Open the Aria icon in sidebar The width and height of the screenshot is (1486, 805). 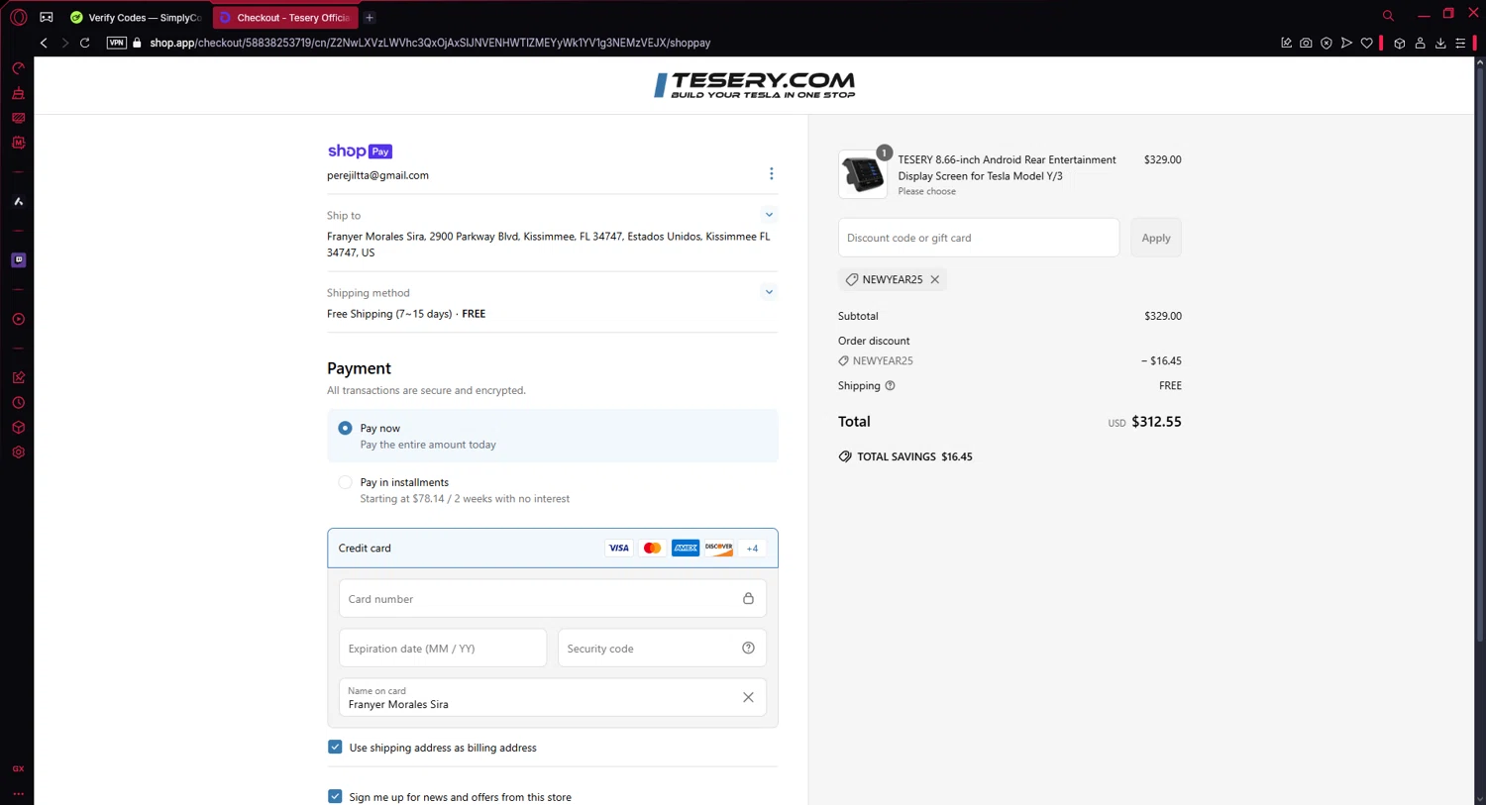[18, 201]
